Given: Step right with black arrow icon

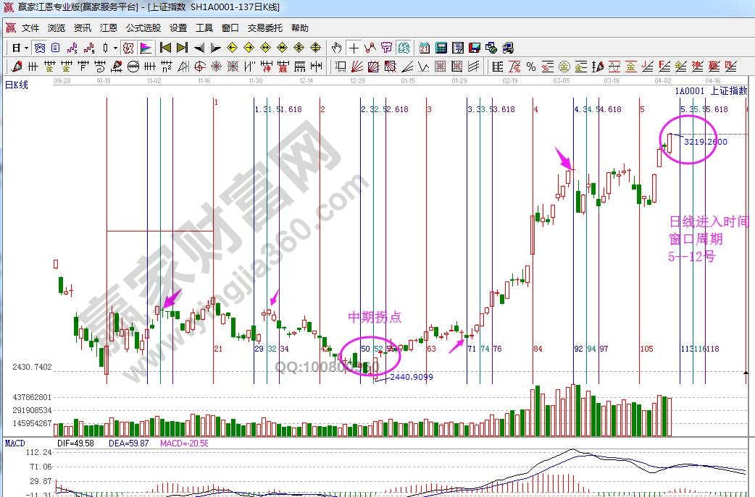Looking at the screenshot, I should click(x=216, y=48).
